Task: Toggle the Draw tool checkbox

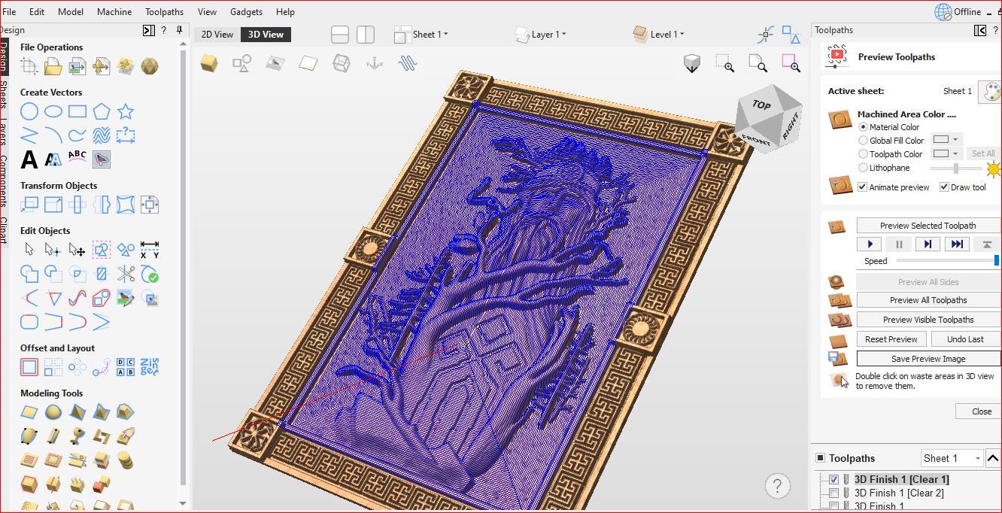Action: pyautogui.click(x=944, y=187)
